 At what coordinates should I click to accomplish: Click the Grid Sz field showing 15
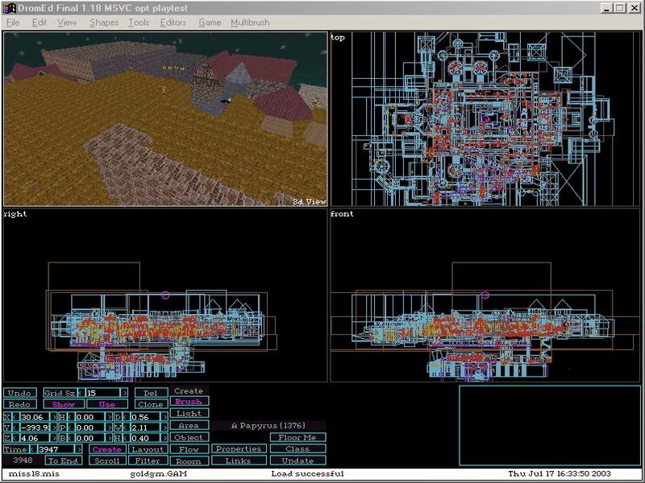(x=103, y=393)
